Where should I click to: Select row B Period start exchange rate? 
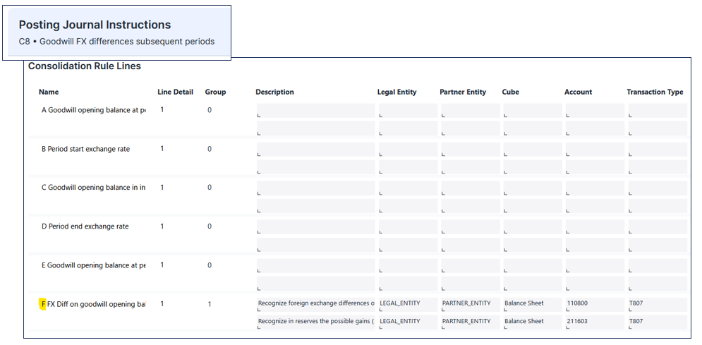click(x=88, y=149)
